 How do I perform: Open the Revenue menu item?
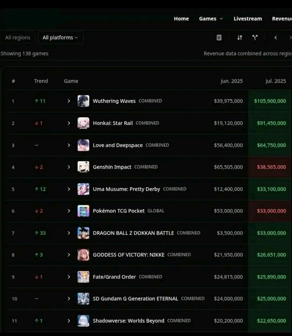282,19
